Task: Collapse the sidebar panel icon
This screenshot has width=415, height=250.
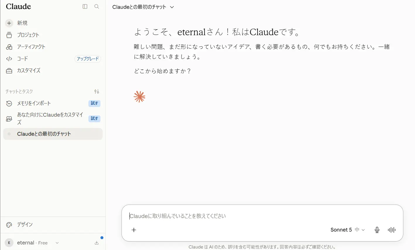Action: pyautogui.click(x=85, y=6)
